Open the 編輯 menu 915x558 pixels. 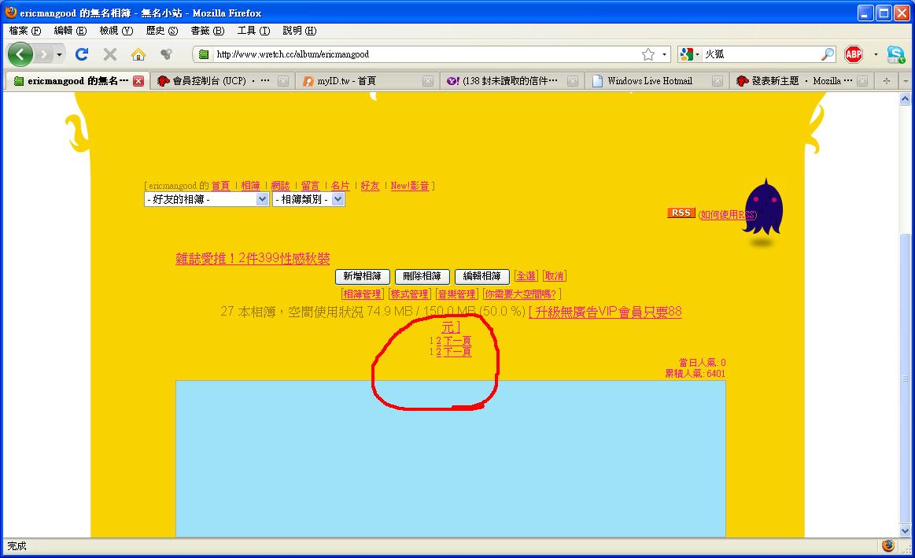(x=70, y=31)
